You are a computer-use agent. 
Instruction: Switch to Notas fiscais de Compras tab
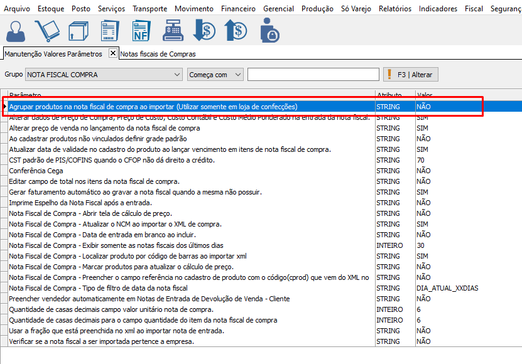click(x=158, y=54)
